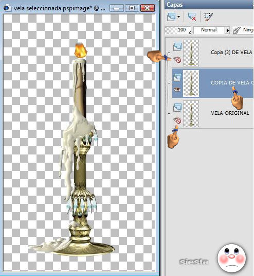Hide the COPIA DE VELA layer eye
Image resolution: width=254 pixels, height=276 pixels.
pos(177,90)
